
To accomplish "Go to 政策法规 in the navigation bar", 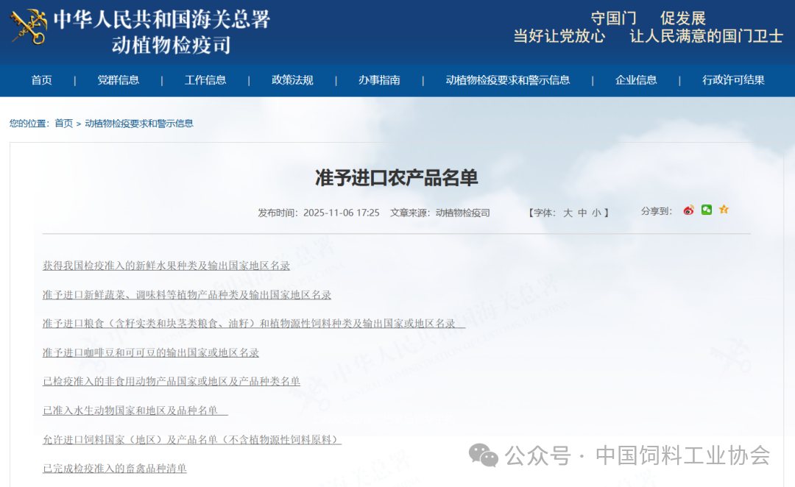I will [292, 80].
